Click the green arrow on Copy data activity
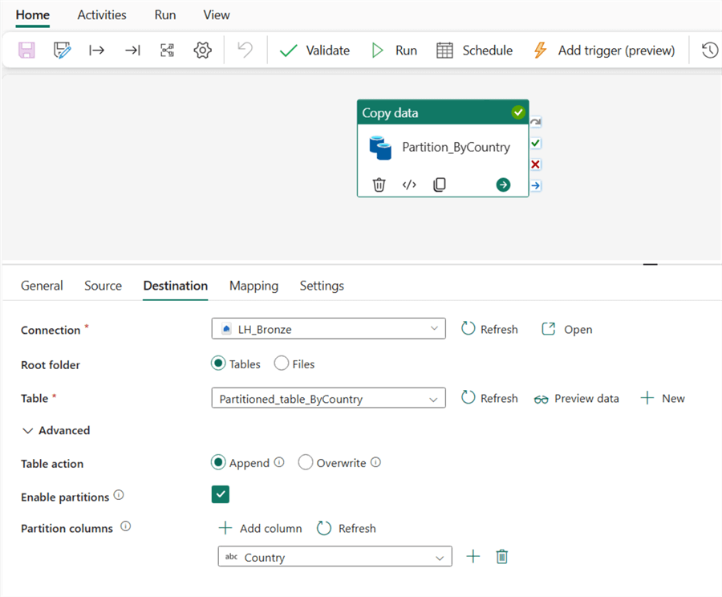 [x=503, y=185]
